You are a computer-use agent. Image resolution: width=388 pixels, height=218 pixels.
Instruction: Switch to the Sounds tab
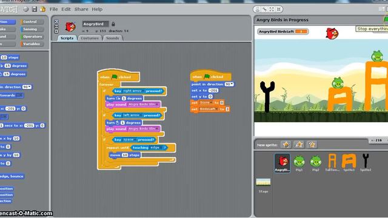(x=112, y=38)
